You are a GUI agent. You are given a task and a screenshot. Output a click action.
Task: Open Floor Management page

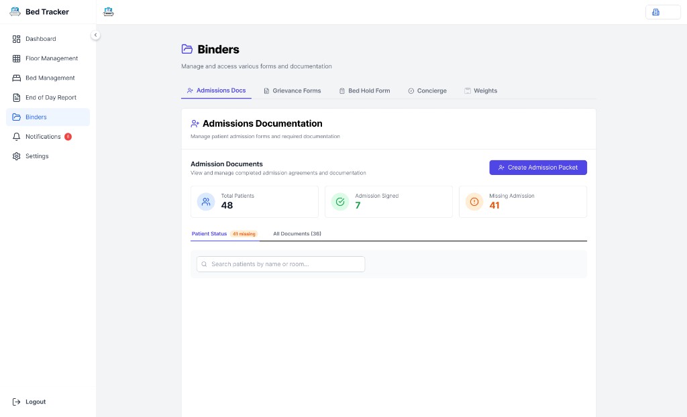[x=48, y=58]
